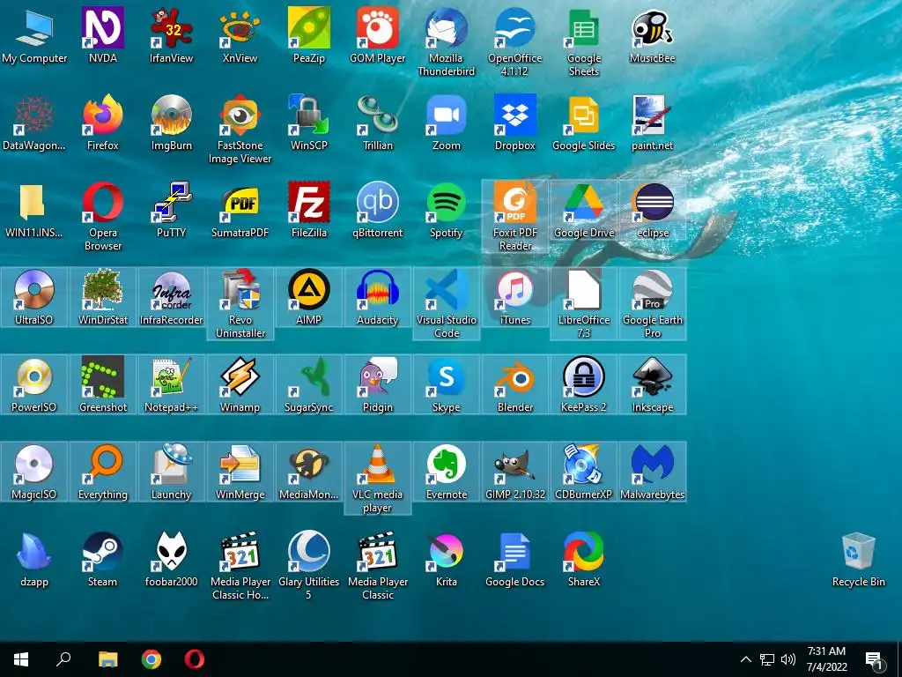Click the ImgBurn icon
Screen dimensions: 902x677
(172, 123)
